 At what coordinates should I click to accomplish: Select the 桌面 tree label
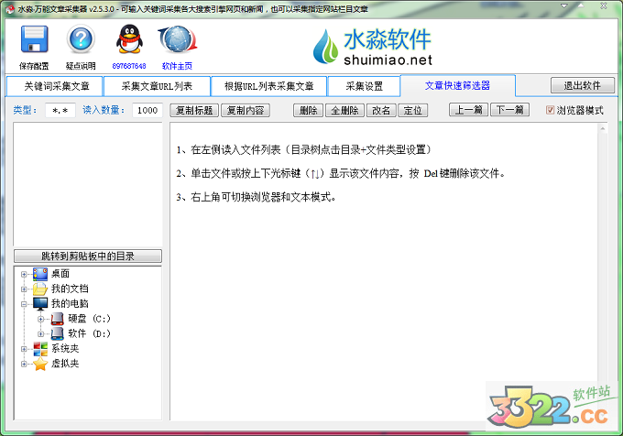[60, 274]
